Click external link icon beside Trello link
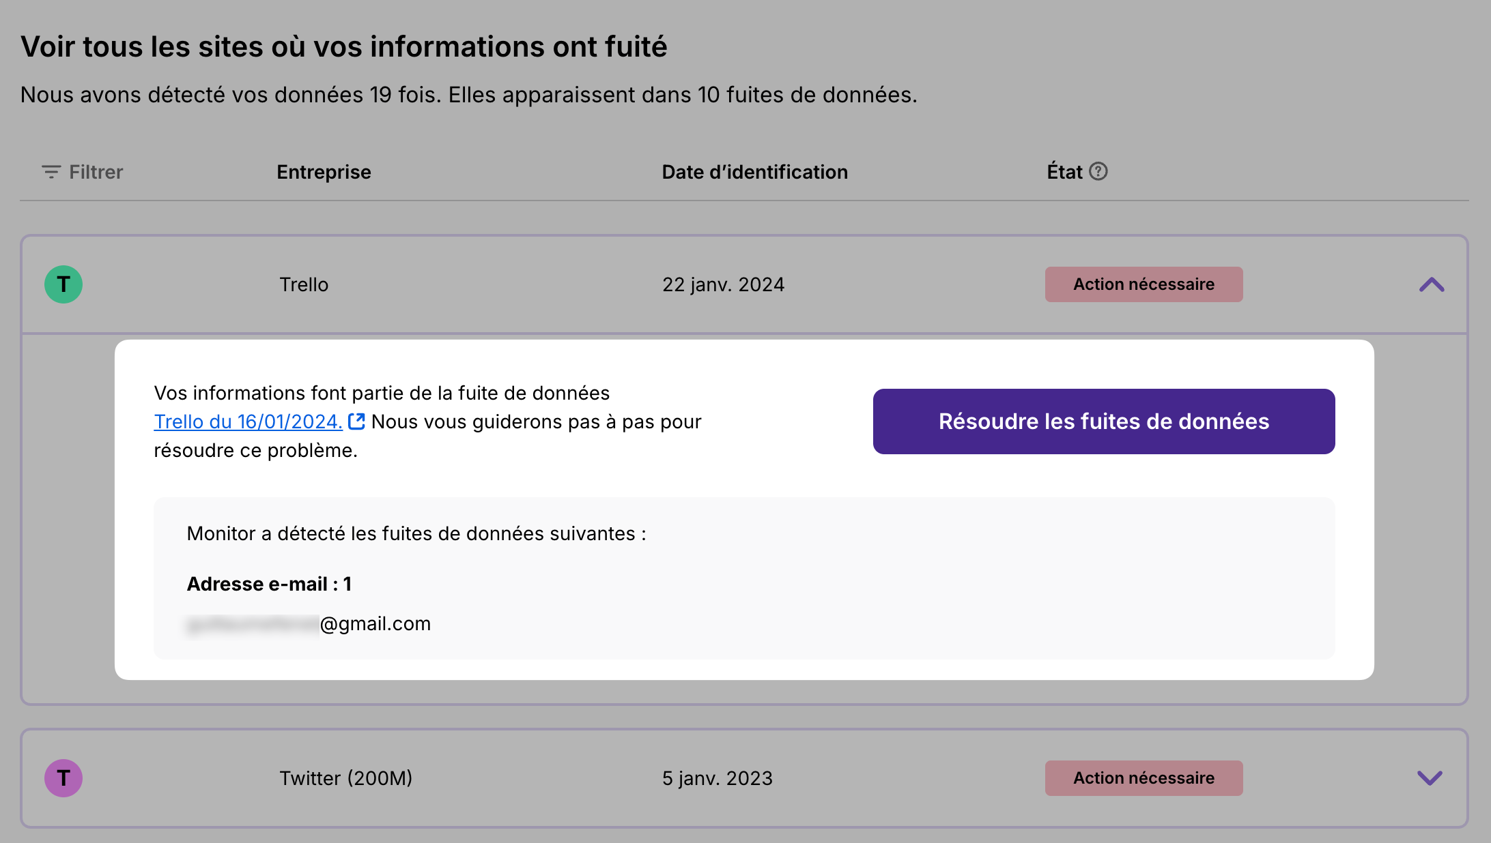 356,421
